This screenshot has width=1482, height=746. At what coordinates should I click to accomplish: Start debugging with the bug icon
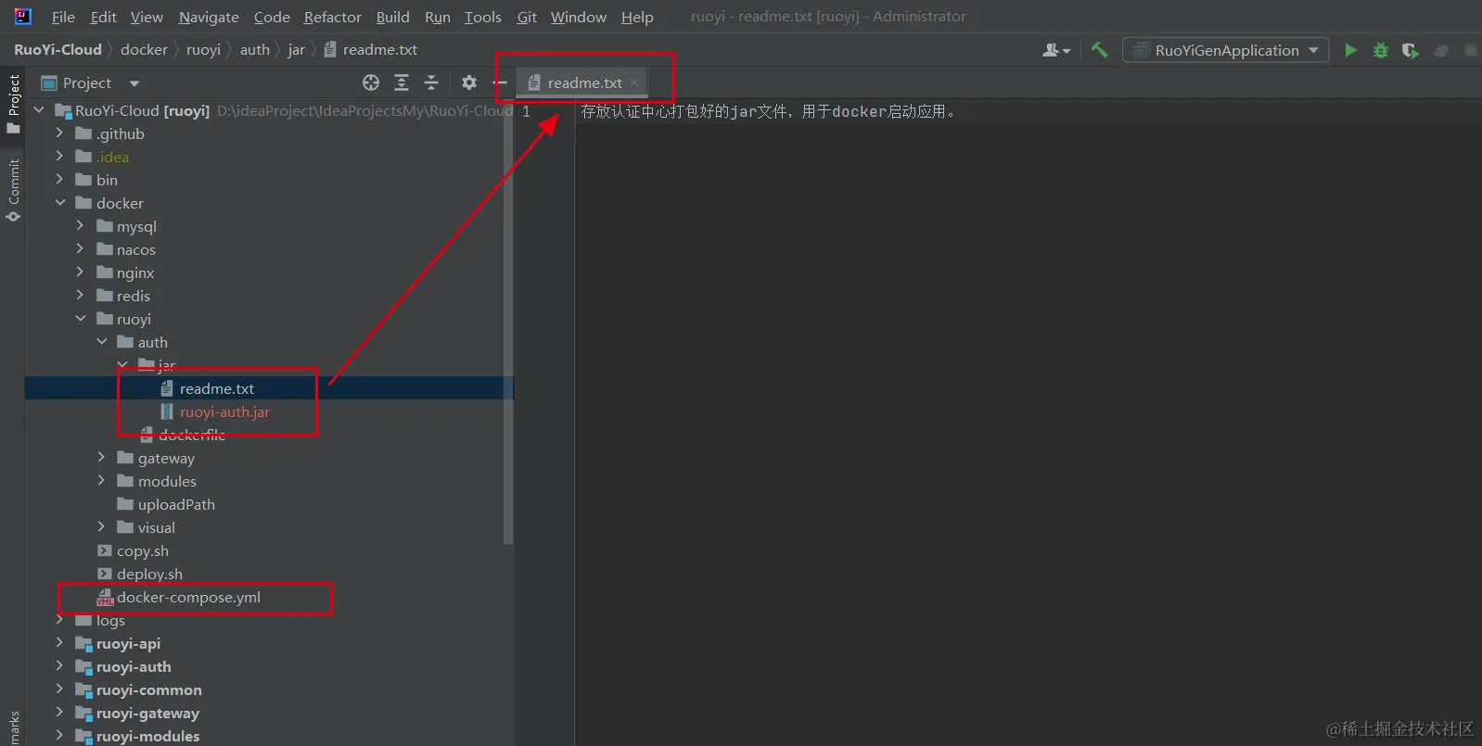pyautogui.click(x=1381, y=50)
